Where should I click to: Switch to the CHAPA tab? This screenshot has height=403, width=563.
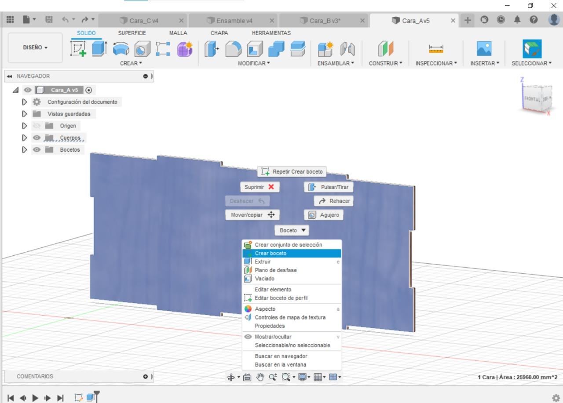point(219,33)
